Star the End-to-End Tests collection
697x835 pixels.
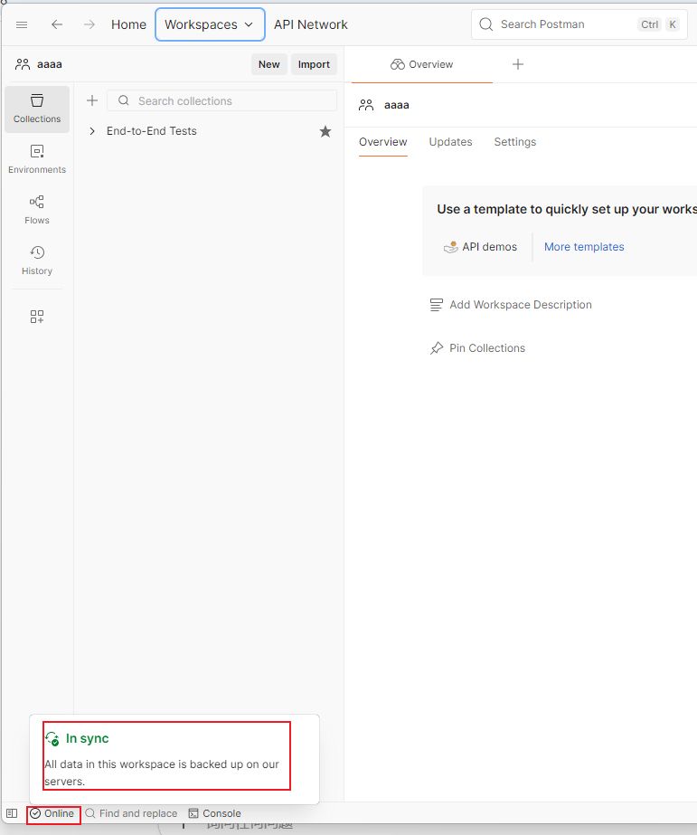(x=325, y=131)
